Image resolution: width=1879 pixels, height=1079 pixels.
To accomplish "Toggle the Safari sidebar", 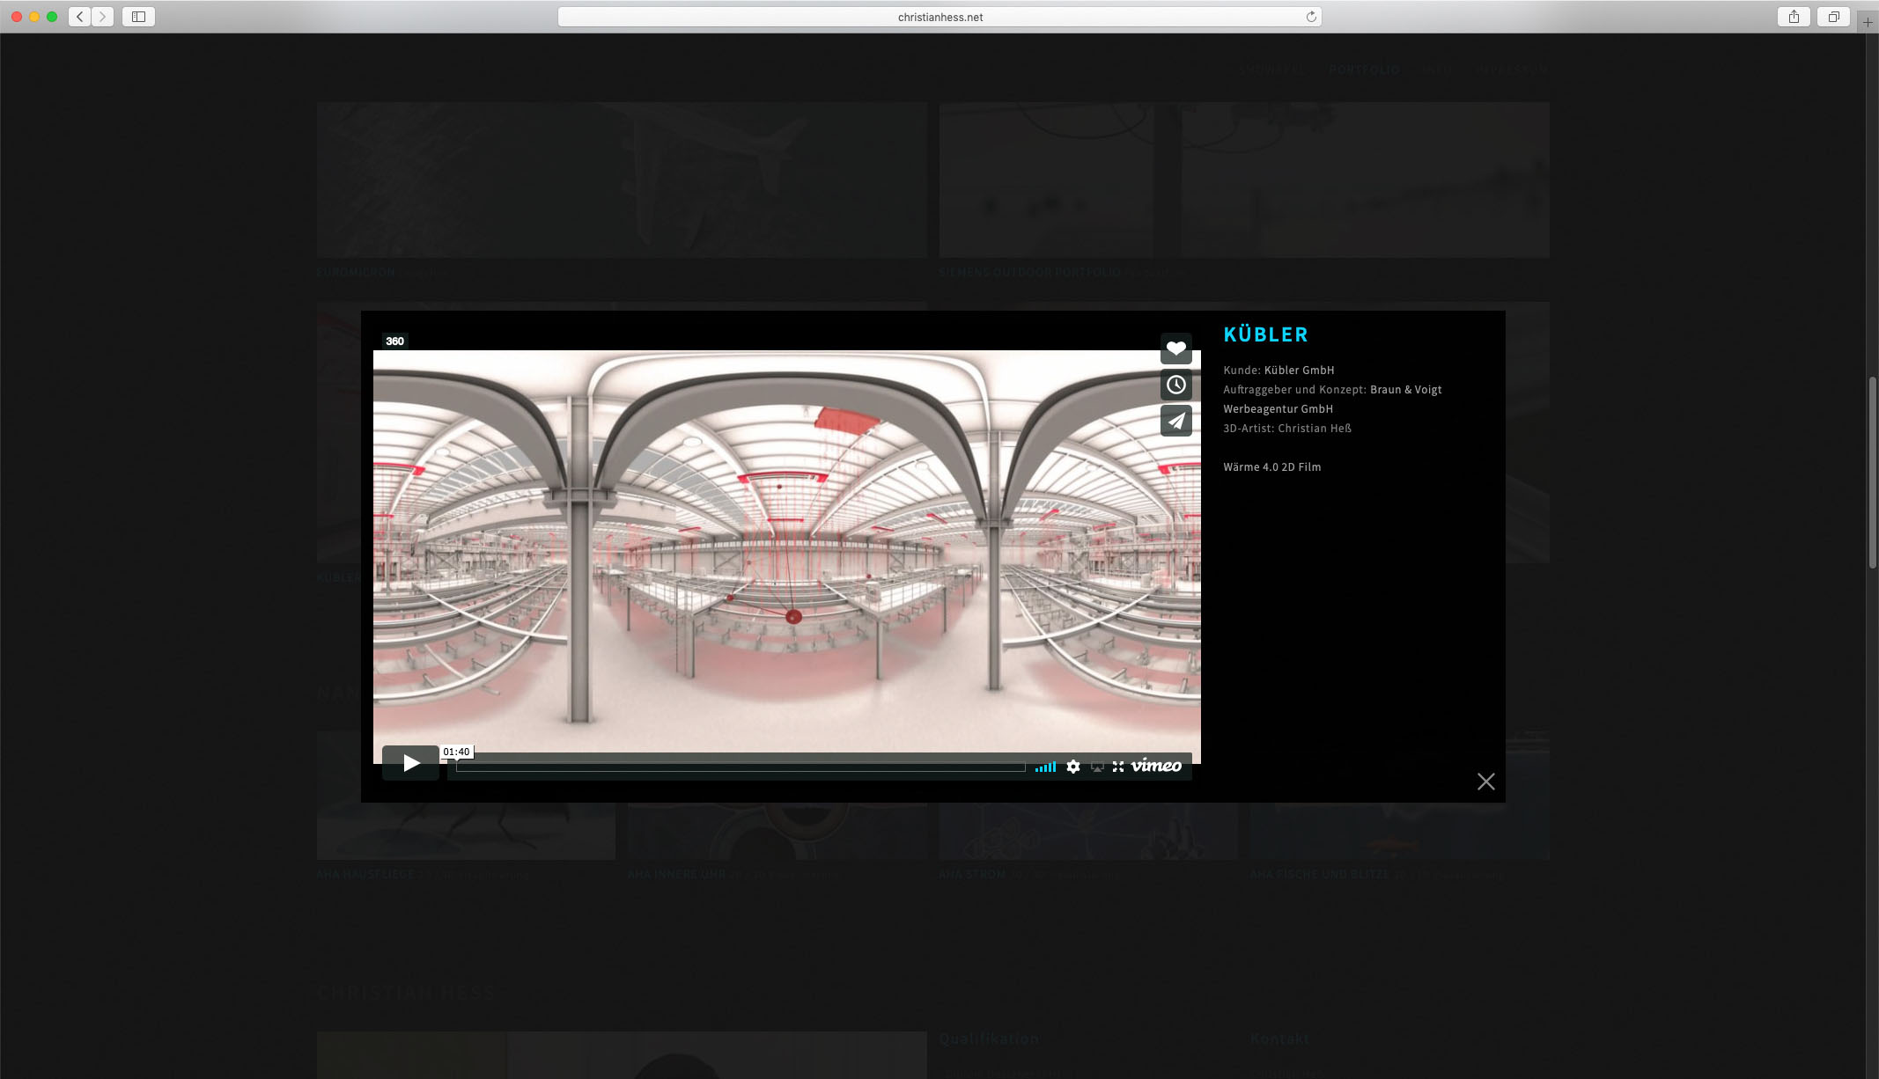I will click(x=138, y=17).
